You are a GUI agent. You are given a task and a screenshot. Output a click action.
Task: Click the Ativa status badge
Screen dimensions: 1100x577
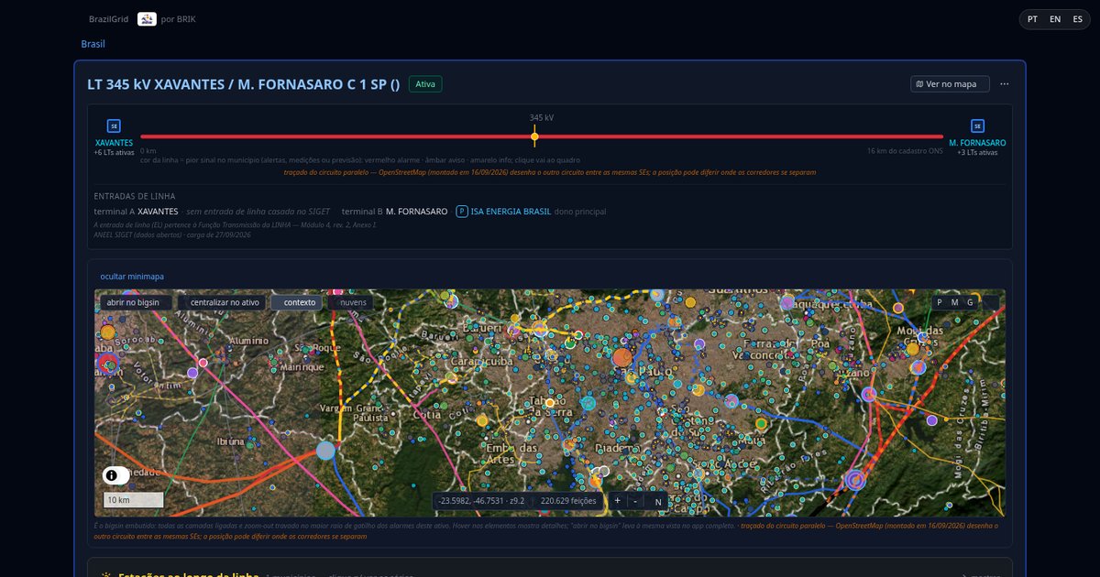click(x=425, y=84)
